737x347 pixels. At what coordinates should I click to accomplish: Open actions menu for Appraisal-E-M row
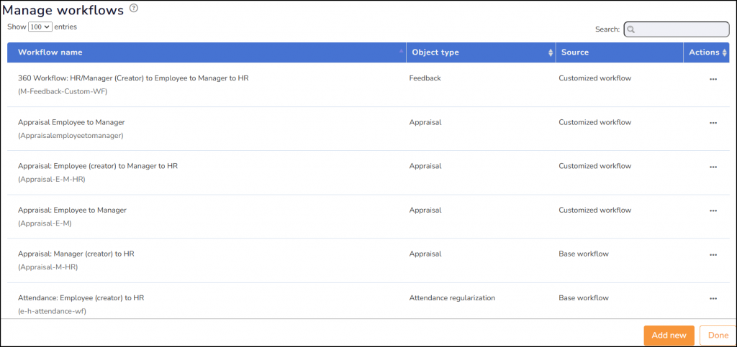(x=713, y=211)
